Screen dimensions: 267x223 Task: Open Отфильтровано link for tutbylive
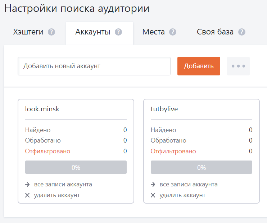[x=173, y=151]
